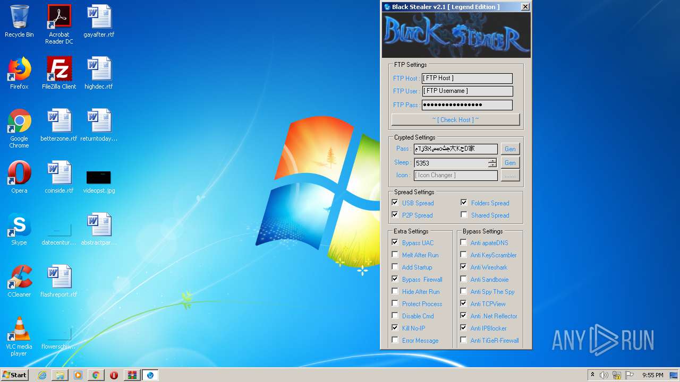Click WinRAR icon in taskbar
The height and width of the screenshot is (382, 680).
coord(132,375)
